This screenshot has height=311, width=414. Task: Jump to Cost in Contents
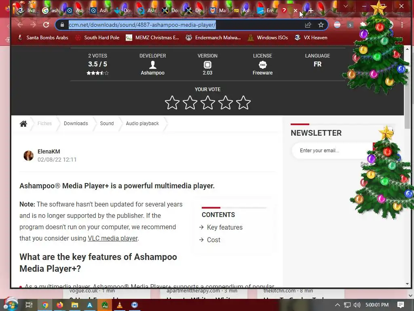coord(213,240)
